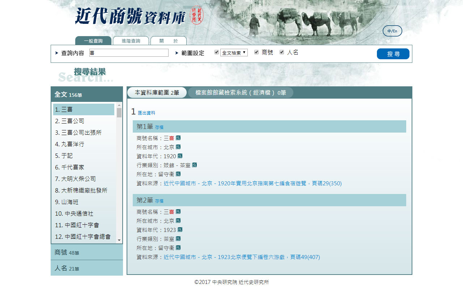463x289 pixels.
Task: Collapse the 全文 156筆 section header
Action: (87, 94)
